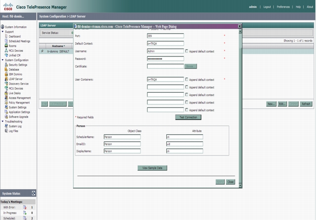This screenshot has width=322, height=220.
Task: Click the first User Containers field
Action: [165, 79]
